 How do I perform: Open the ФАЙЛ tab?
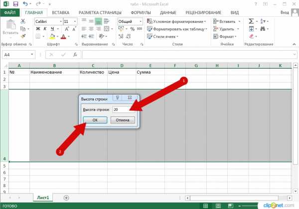pyautogui.click(x=10, y=12)
